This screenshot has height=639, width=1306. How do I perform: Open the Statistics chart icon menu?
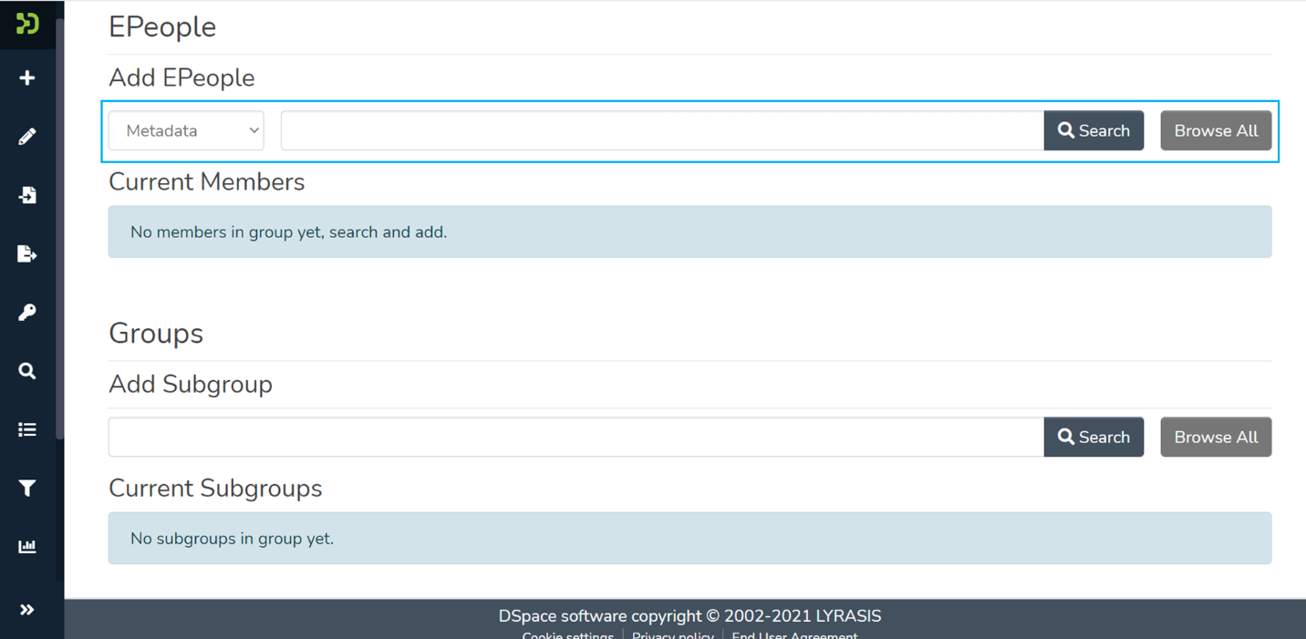[27, 547]
